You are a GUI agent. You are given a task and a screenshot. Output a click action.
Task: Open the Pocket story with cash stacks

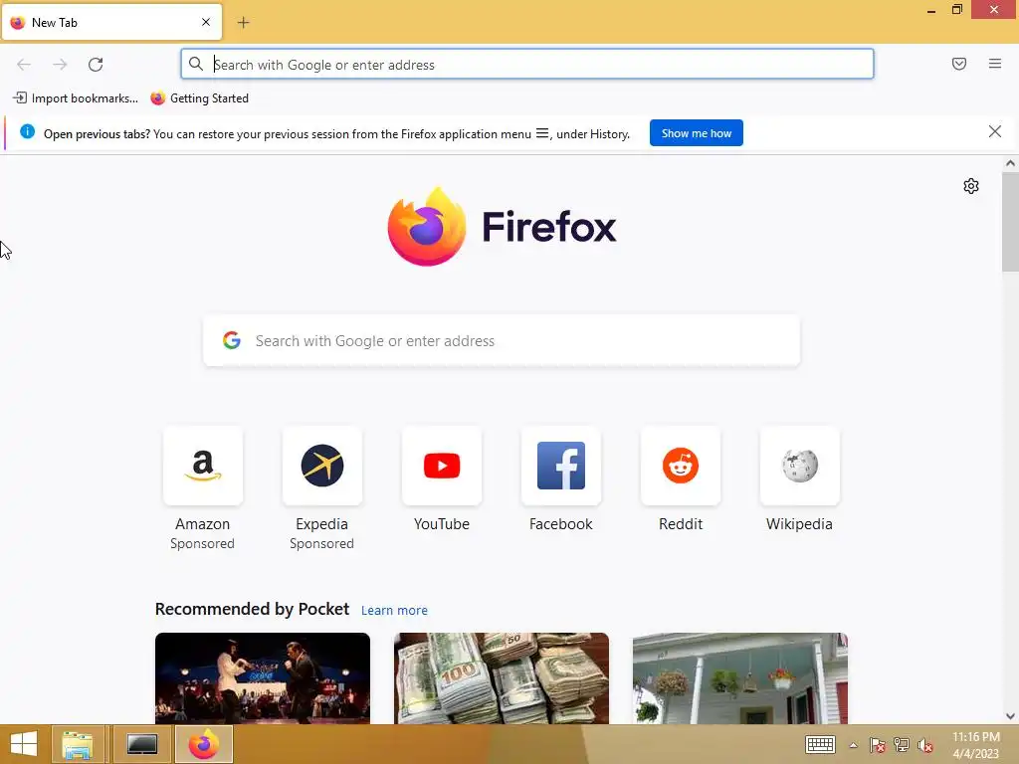[502, 678]
